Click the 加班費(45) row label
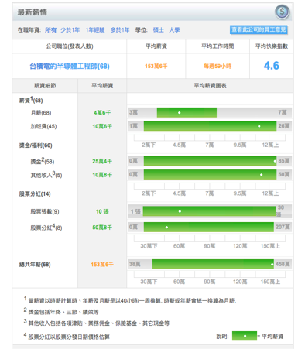This screenshot has width=298, height=349. (43, 126)
